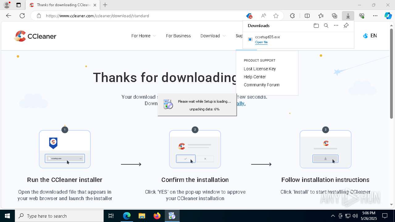The image size is (395, 222).
Task: Switch to Microsoft Edge taskbar icon
Action: [127, 216]
